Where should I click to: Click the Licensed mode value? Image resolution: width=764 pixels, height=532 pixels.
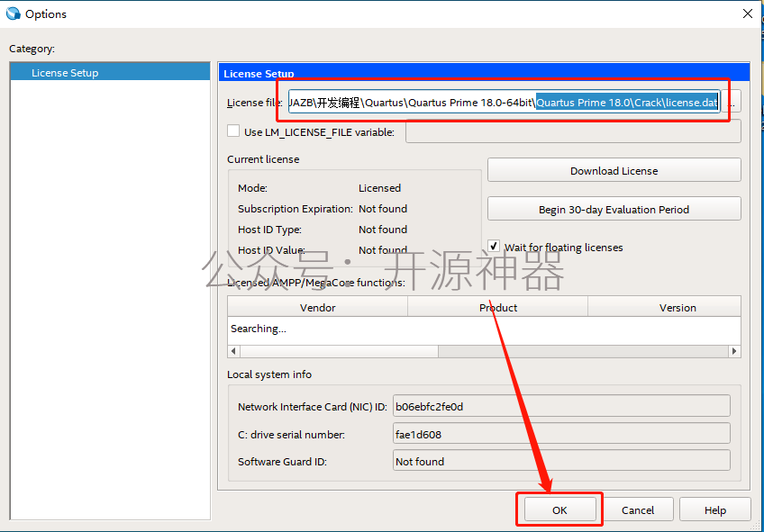(379, 188)
